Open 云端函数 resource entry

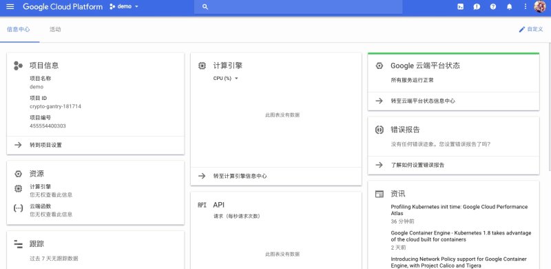point(41,206)
